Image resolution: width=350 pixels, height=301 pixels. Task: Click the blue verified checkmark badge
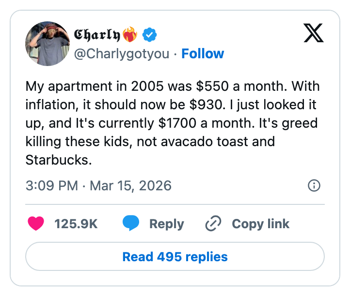pos(148,34)
